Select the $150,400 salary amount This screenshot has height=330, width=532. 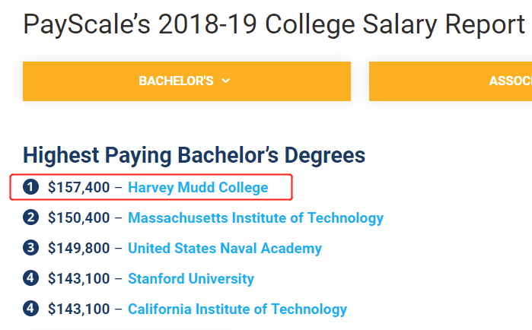(x=78, y=218)
